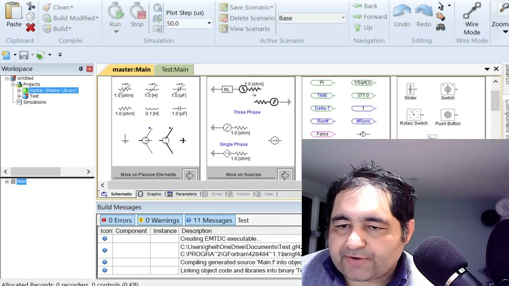Switch to the Parameters view tab

tap(182, 194)
